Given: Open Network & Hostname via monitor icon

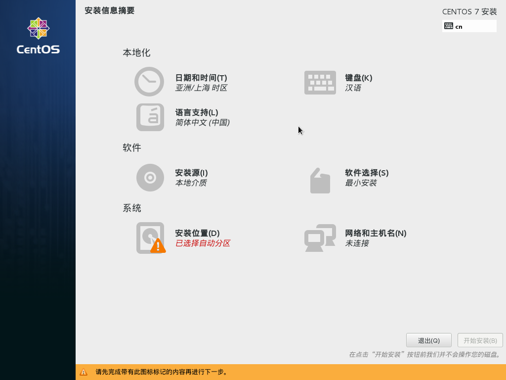Looking at the screenshot, I should tap(320, 238).
